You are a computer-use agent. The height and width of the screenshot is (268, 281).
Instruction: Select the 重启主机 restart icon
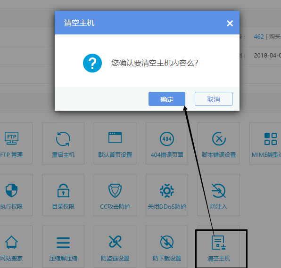coord(63,139)
